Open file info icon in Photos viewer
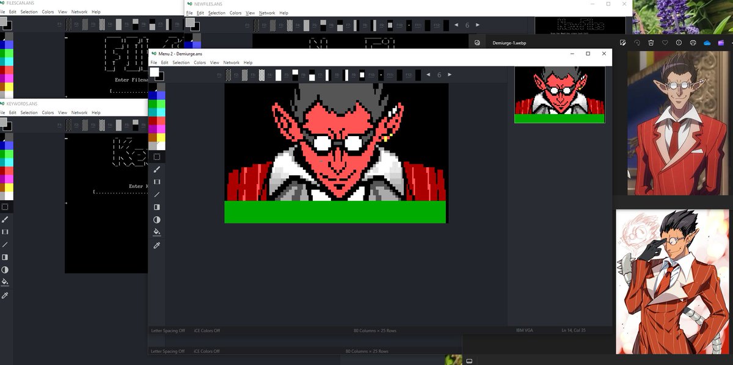Viewport: 733px width, 365px height. pos(679,43)
